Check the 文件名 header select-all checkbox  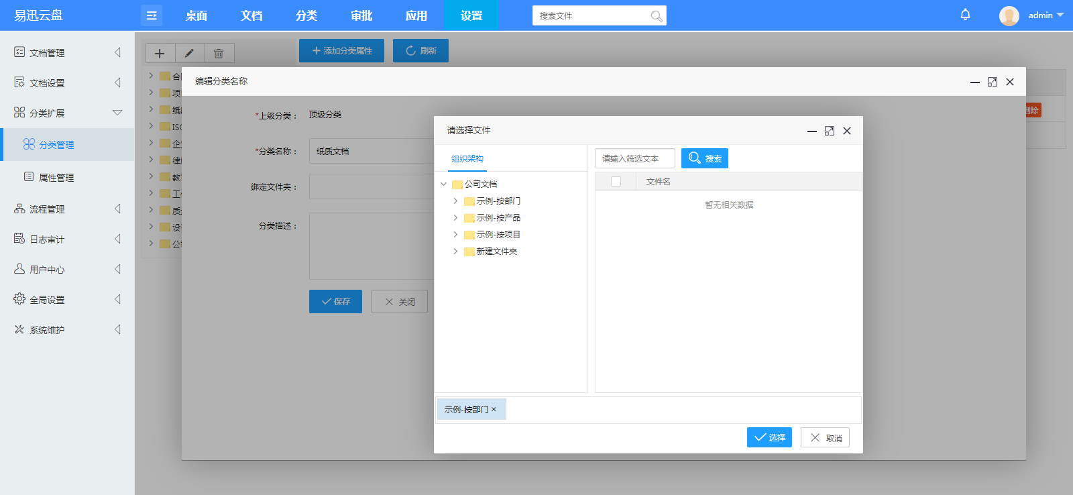[x=616, y=181]
